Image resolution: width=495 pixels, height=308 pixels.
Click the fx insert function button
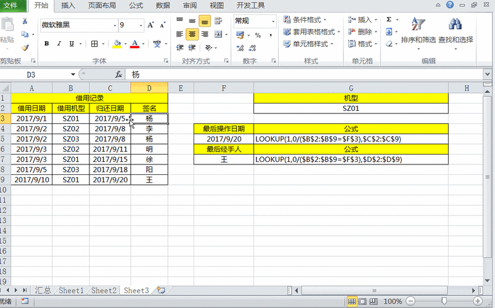118,75
